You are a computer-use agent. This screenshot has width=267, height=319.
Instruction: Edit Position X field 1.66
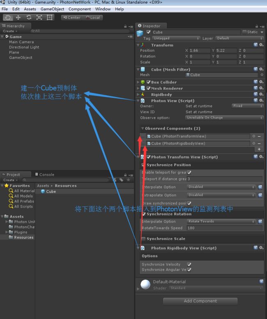pos(200,50)
